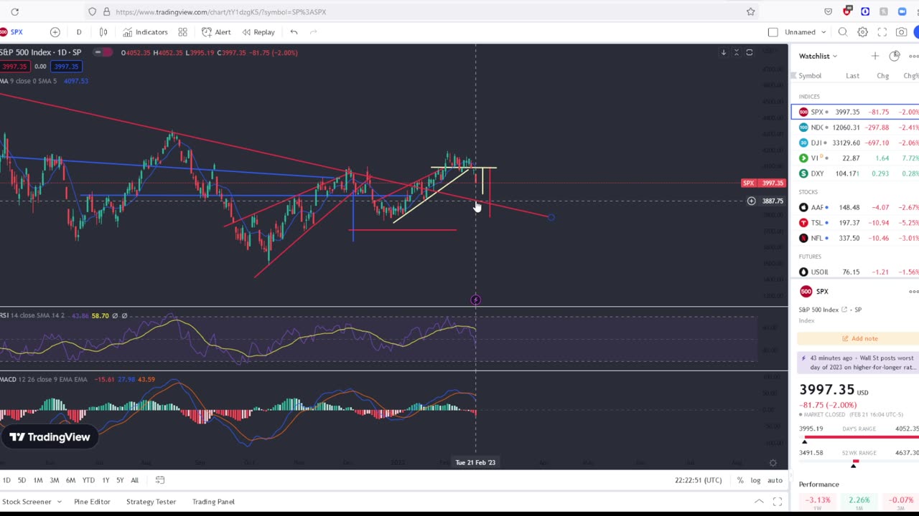Screen dimensions: 919x516
Task: Open the Pine Editor tab
Action: point(92,502)
